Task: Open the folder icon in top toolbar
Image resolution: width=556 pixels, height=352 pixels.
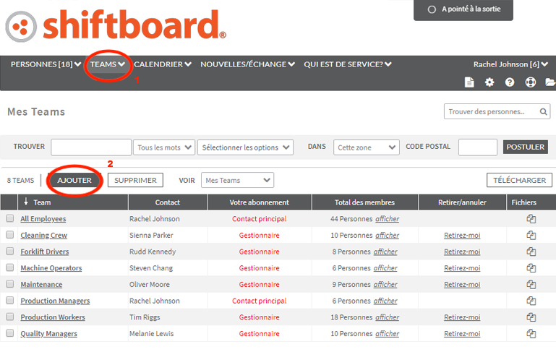Action: tap(550, 82)
